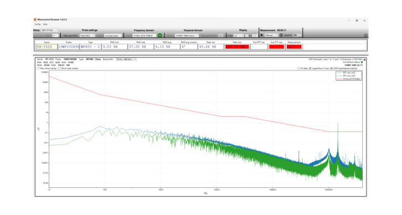
Task: Enable the Max value marker checkbox
Action: pyautogui.click(x=38, y=69)
